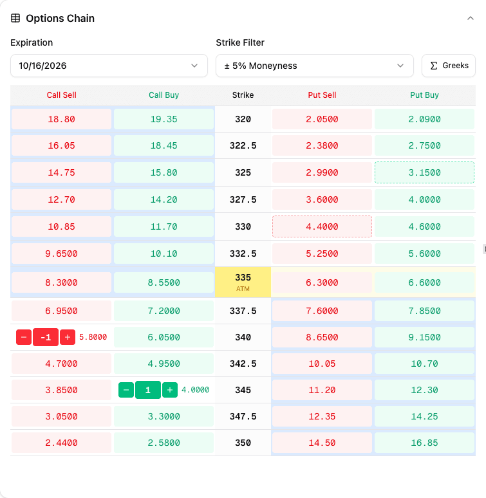Open the Strike Filter ± 5% Moneyness dropdown
The height and width of the screenshot is (498, 486).
tap(315, 66)
